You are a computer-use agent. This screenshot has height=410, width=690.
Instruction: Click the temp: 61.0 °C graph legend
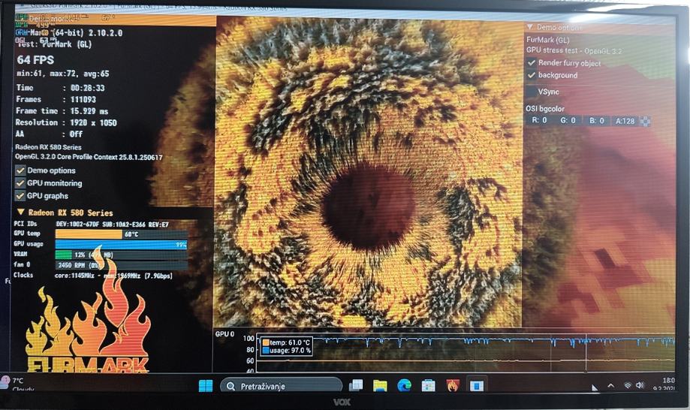point(287,342)
